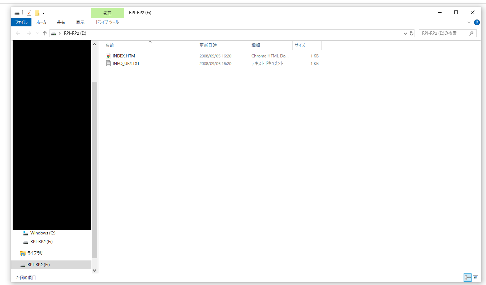This screenshot has width=486, height=285.
Task: Go up one folder level arrow
Action: click(45, 33)
